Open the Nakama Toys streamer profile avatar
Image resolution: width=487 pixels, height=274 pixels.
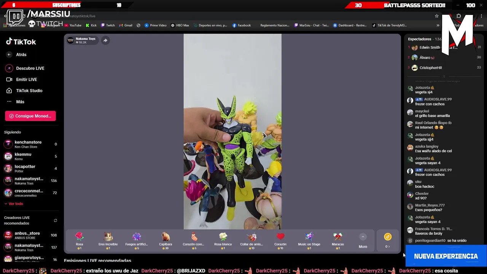click(x=70, y=40)
